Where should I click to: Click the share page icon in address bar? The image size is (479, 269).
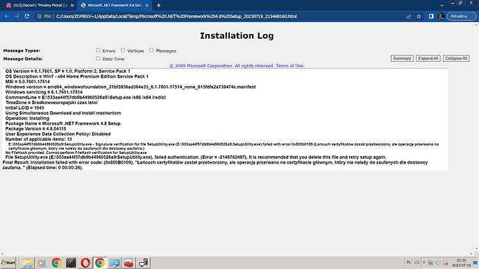click(409, 17)
